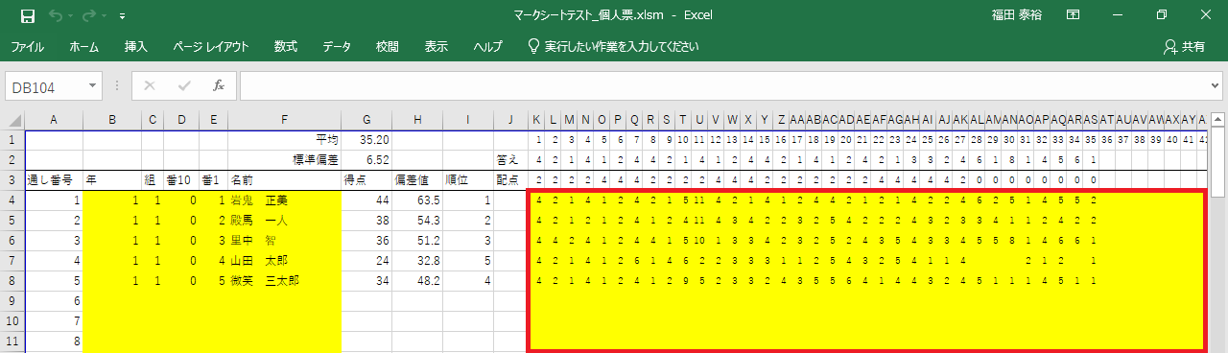Open the ページ レイアウト tab
The image size is (1228, 353).
click(211, 46)
